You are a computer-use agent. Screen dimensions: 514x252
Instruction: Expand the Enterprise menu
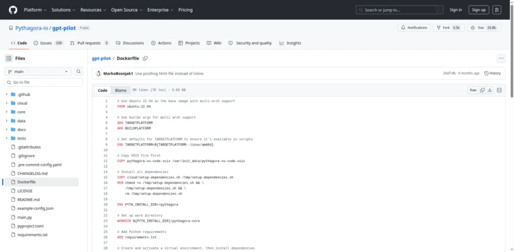(x=160, y=10)
